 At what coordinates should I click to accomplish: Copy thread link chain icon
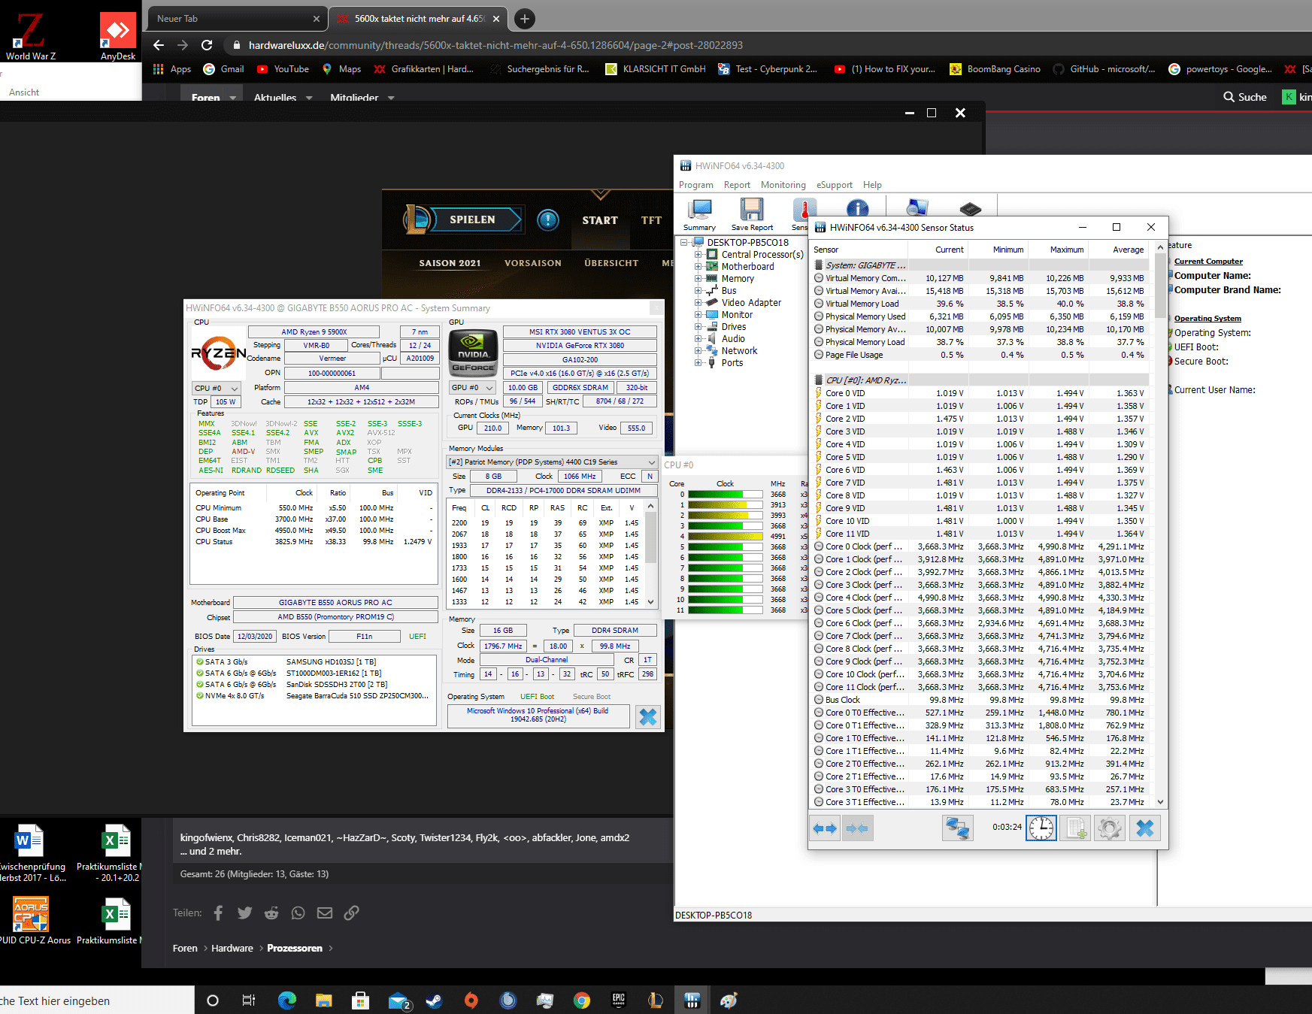point(351,913)
